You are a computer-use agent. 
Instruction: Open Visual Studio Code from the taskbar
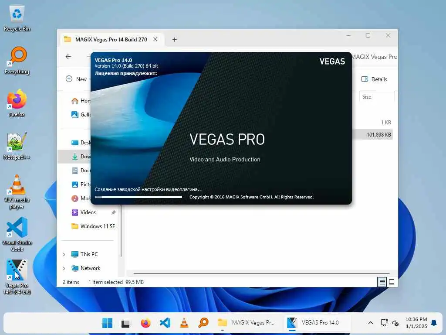point(165,323)
